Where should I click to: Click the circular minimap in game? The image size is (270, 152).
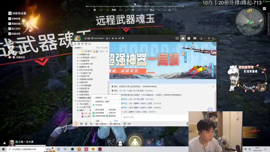point(250,22)
